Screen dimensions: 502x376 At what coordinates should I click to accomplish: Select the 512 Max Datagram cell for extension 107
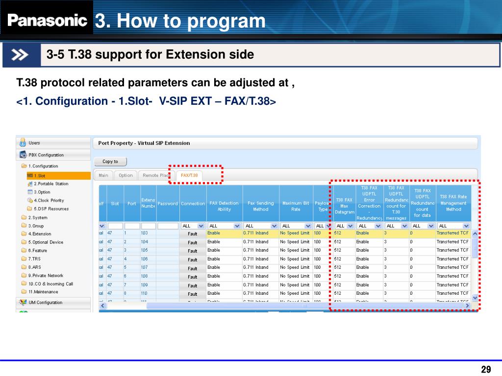344,267
